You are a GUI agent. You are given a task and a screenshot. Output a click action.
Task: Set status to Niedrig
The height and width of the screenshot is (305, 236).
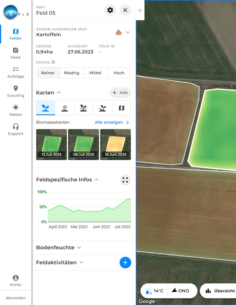coord(72,73)
